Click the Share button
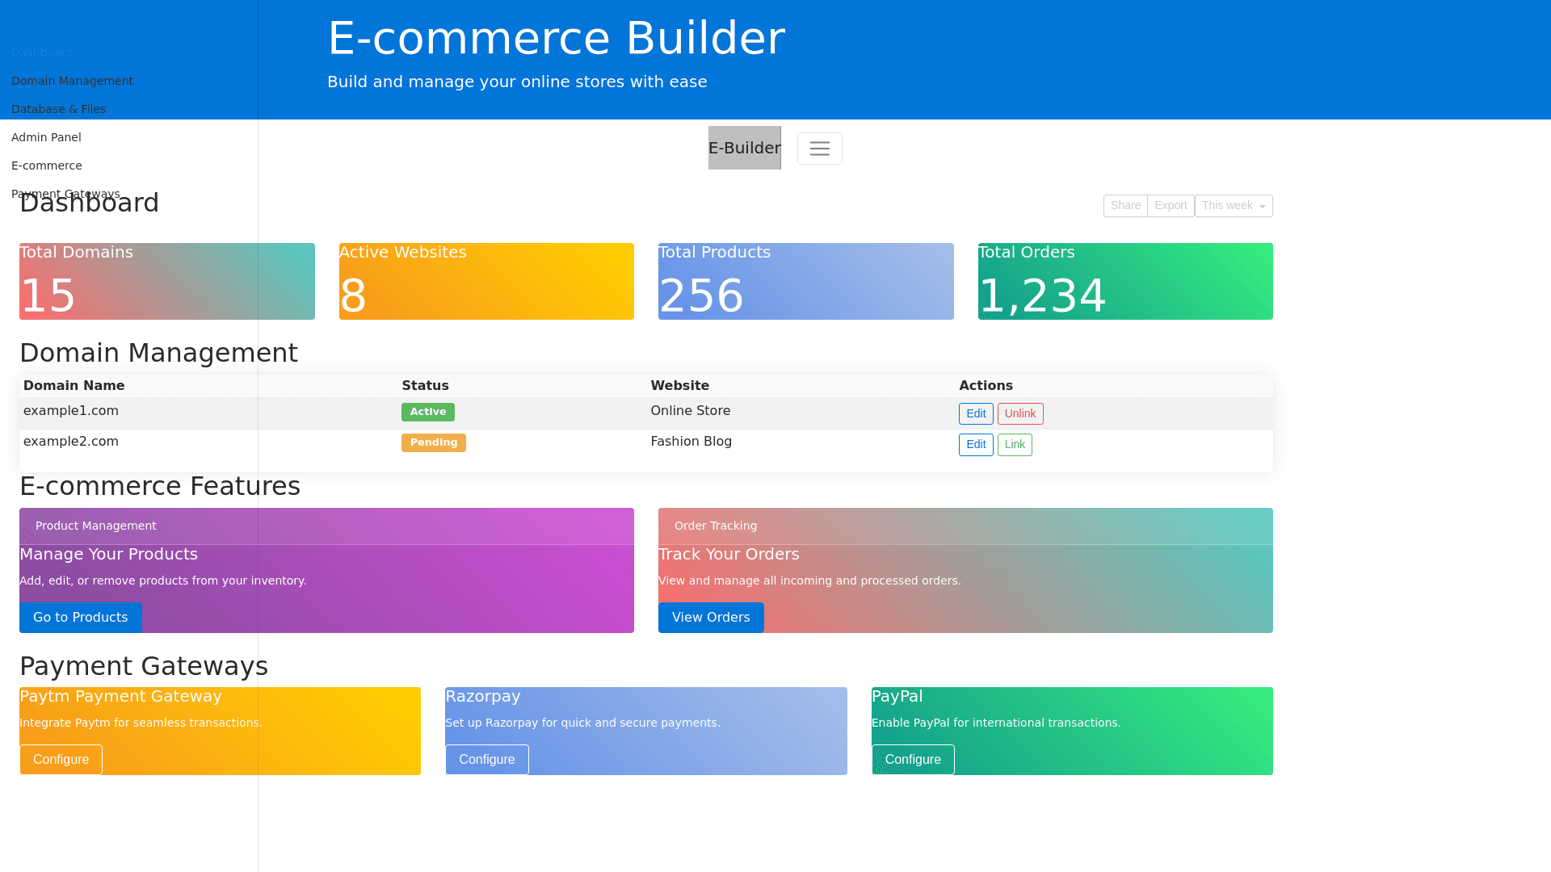This screenshot has width=1551, height=872. coord(1124,206)
